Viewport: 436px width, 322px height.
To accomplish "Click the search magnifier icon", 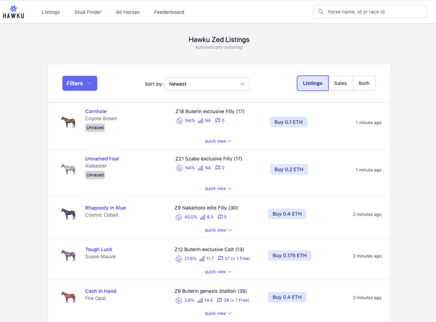I will (321, 11).
